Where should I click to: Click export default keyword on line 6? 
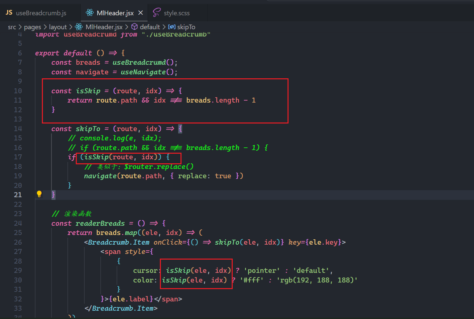point(63,53)
